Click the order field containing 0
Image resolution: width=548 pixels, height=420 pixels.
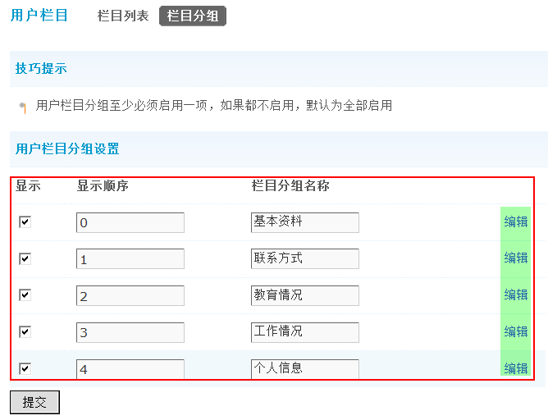tap(130, 222)
